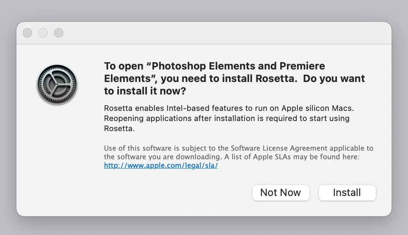Open the Apple SLA legal link
The height and width of the screenshot is (235, 408).
point(161,165)
